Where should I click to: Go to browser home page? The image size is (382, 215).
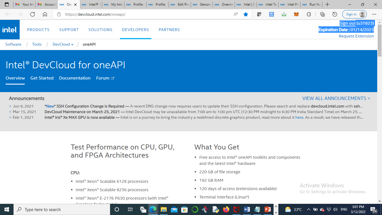pyautogui.click(x=45, y=14)
